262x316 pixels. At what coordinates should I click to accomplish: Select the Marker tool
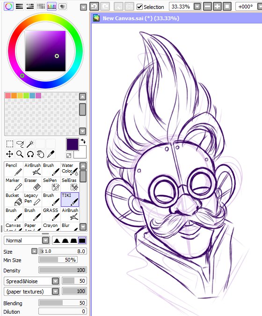14,184
